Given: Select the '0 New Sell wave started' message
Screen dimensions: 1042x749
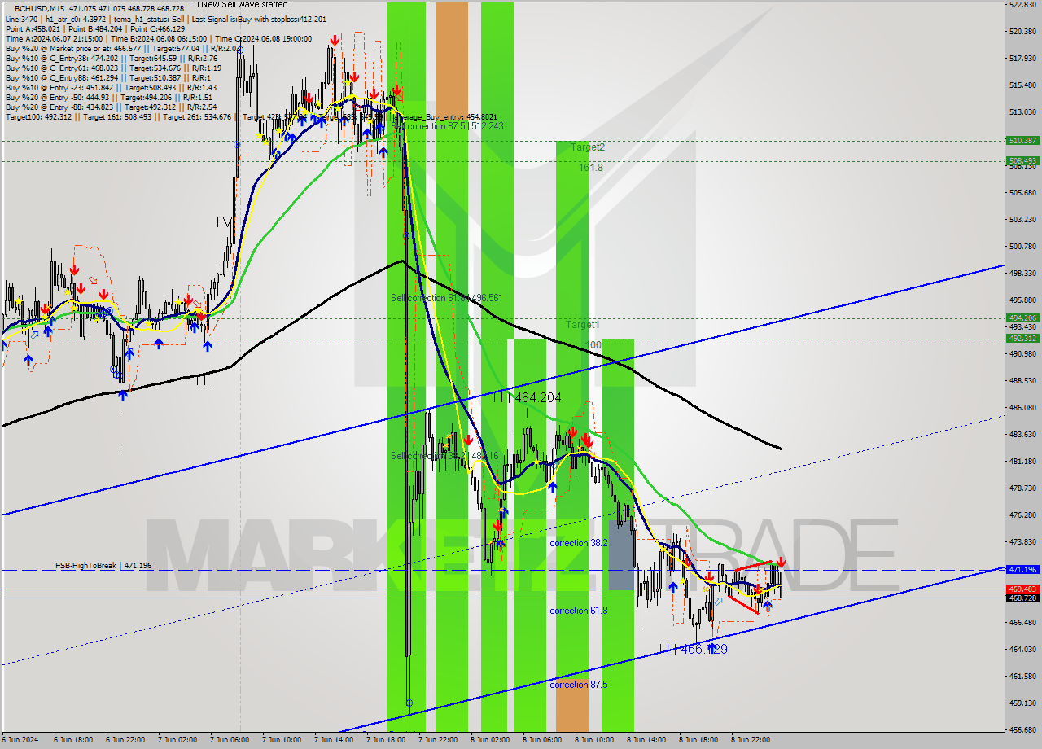Looking at the screenshot, I should click(240, 4).
